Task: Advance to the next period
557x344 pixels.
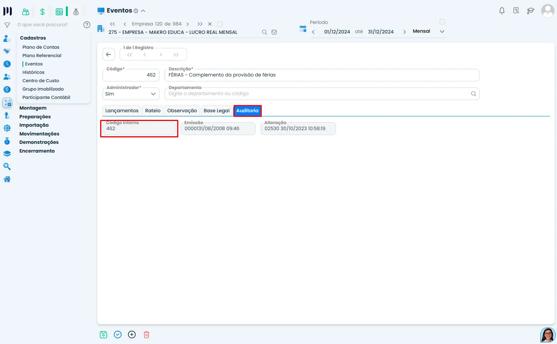Action: click(x=405, y=32)
